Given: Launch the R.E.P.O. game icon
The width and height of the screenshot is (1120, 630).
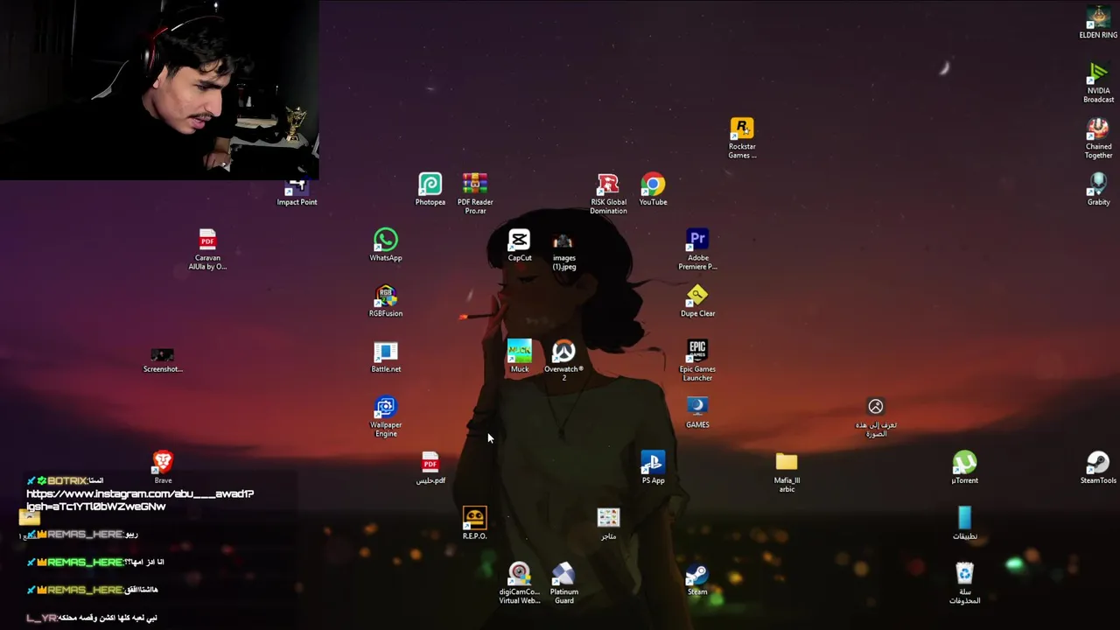Looking at the screenshot, I should 474,523.
